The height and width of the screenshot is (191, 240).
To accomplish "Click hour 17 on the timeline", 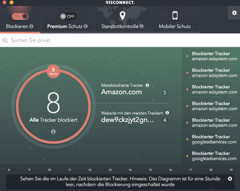I will 191,170.
